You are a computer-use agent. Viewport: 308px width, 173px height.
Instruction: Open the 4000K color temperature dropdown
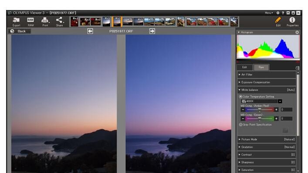click(280, 101)
